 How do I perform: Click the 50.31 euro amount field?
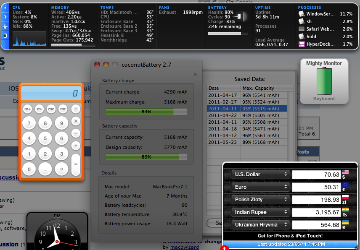[316, 187]
